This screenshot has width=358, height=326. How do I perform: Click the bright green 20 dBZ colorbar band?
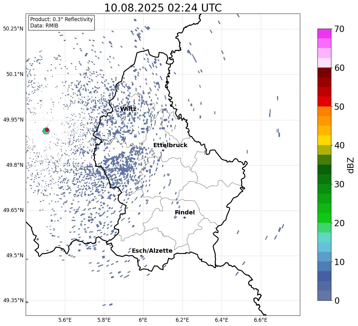coord(324,218)
